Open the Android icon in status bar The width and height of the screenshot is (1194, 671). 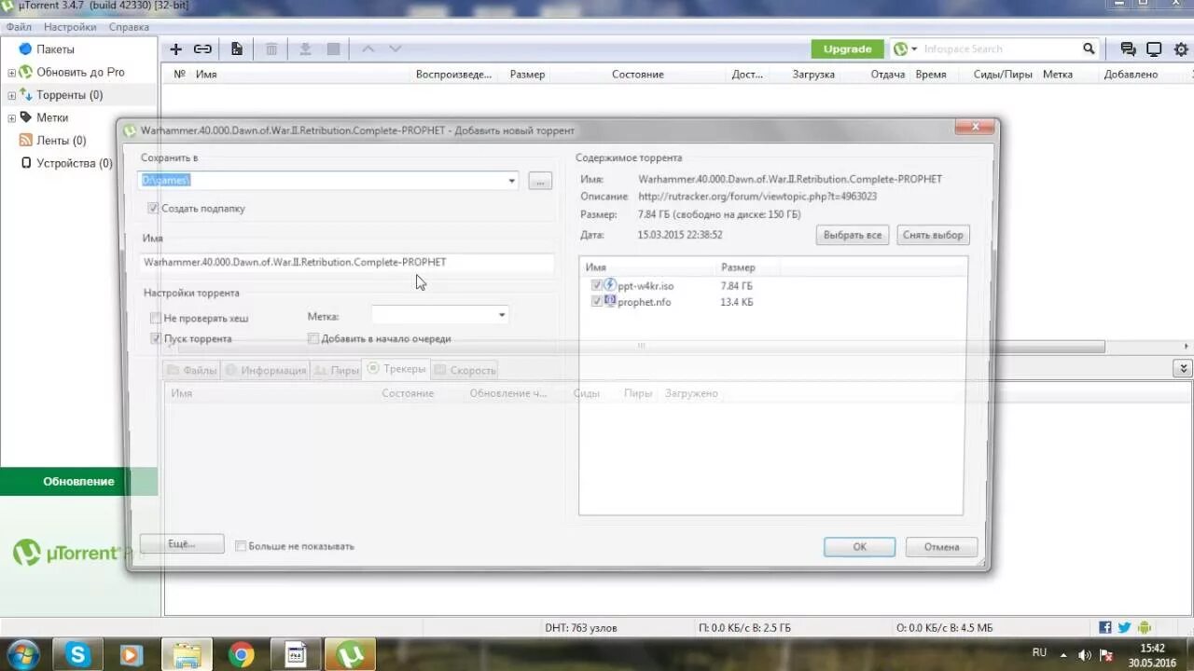click(x=1145, y=628)
